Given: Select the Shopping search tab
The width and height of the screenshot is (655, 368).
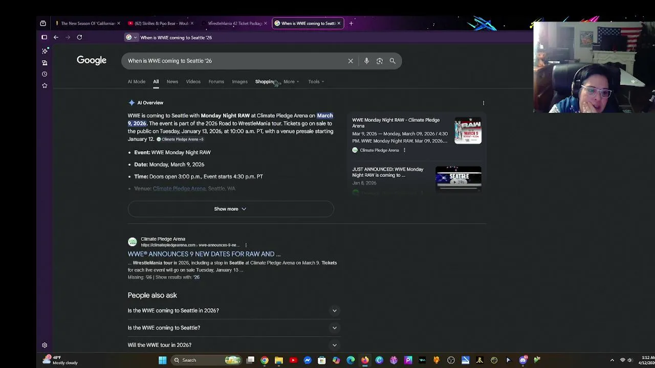Looking at the screenshot, I should tap(265, 82).
